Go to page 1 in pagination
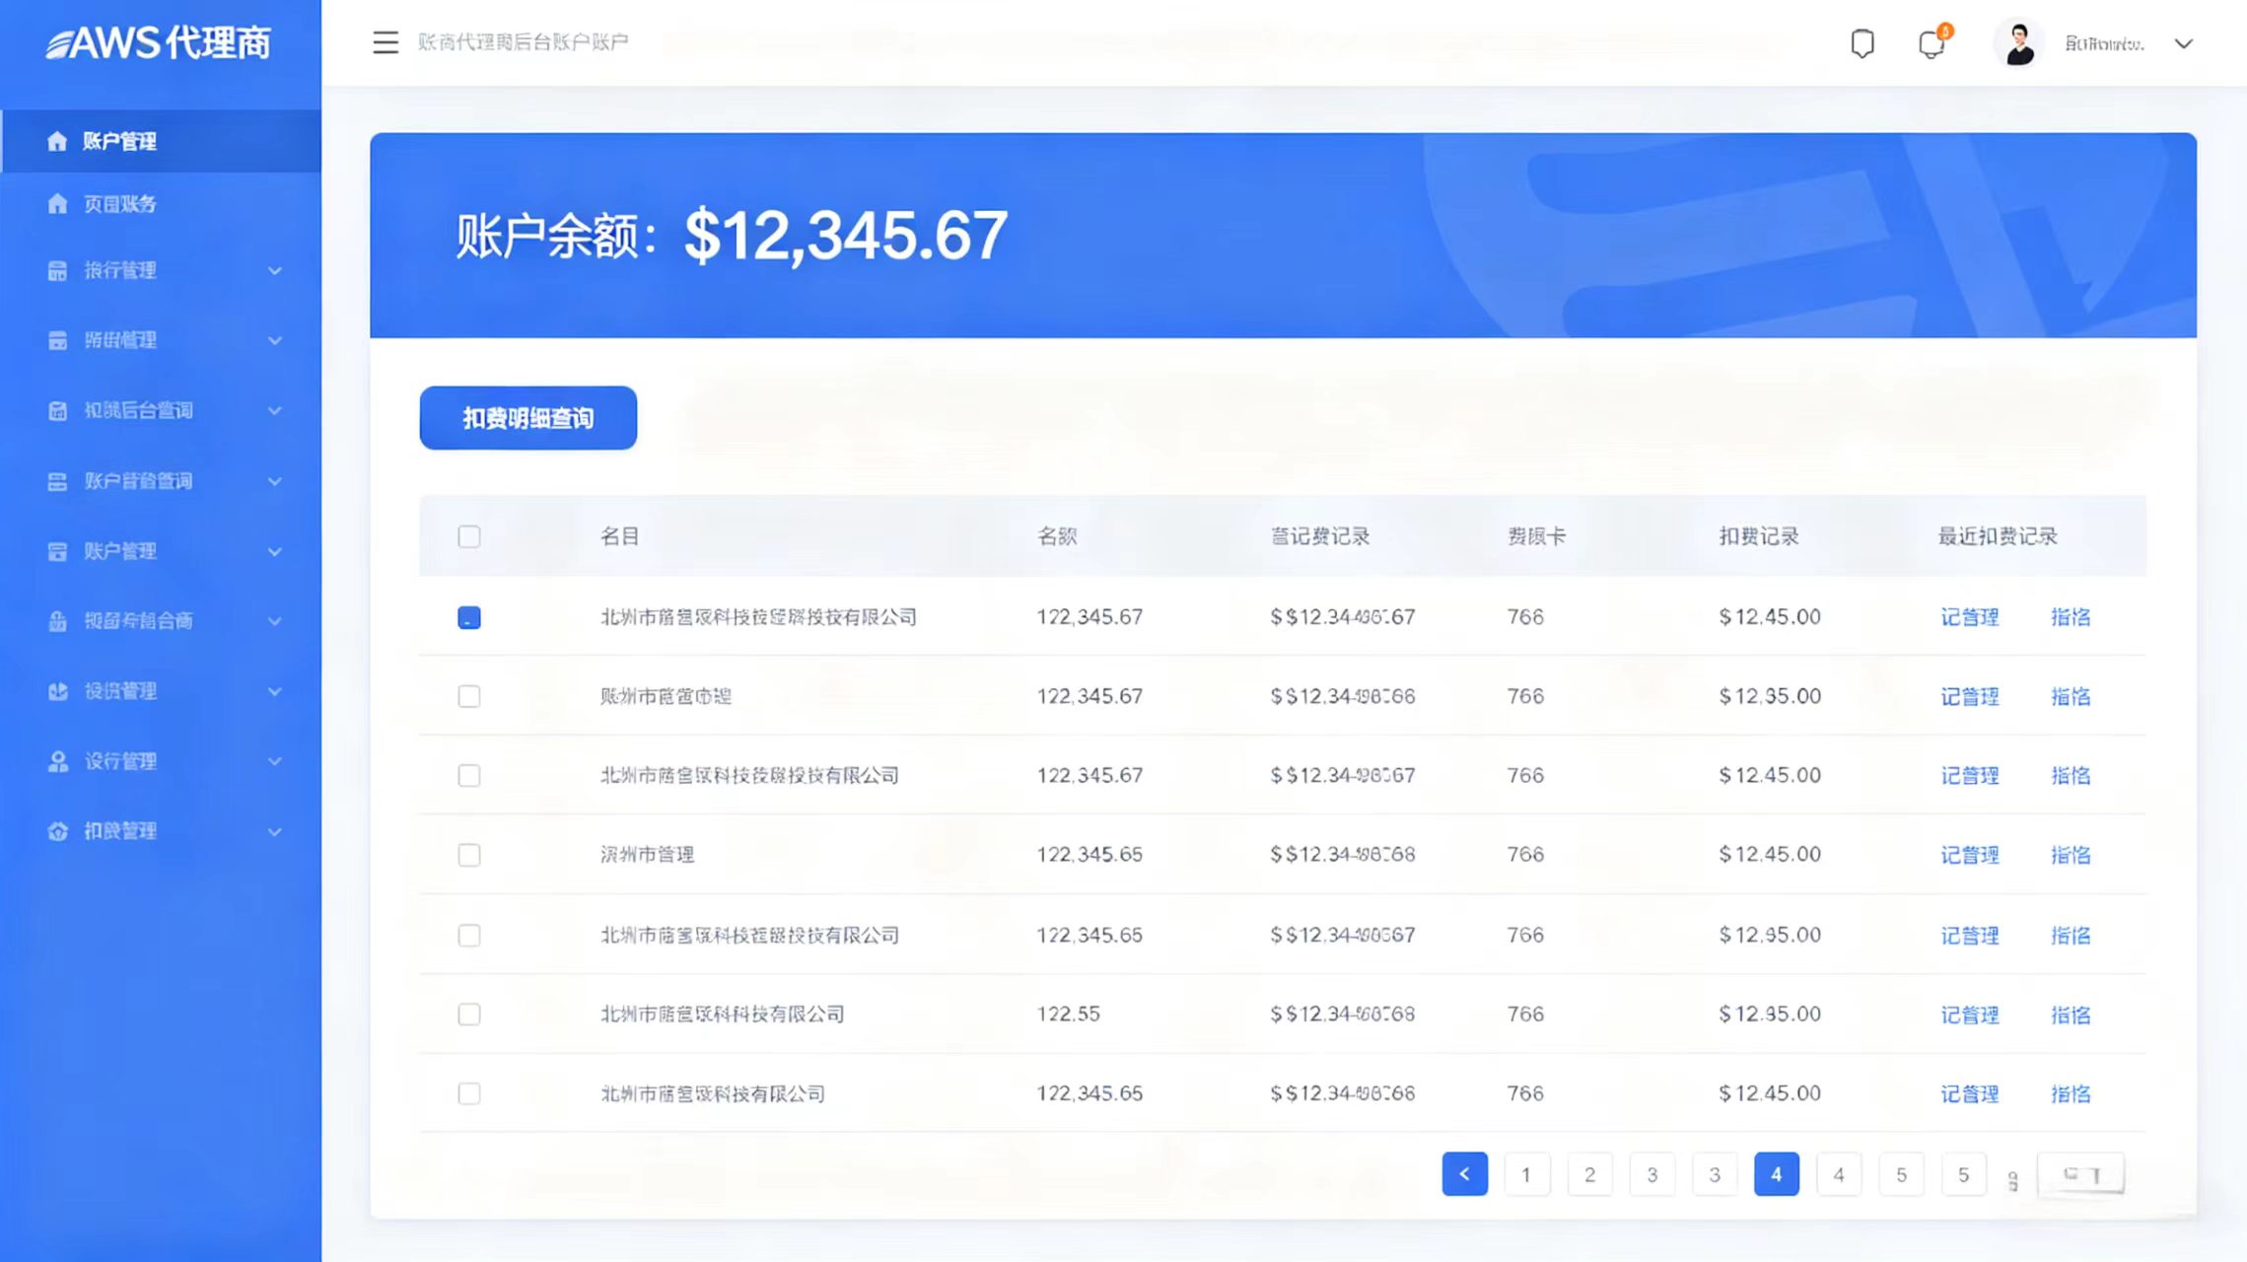 click(x=1526, y=1174)
